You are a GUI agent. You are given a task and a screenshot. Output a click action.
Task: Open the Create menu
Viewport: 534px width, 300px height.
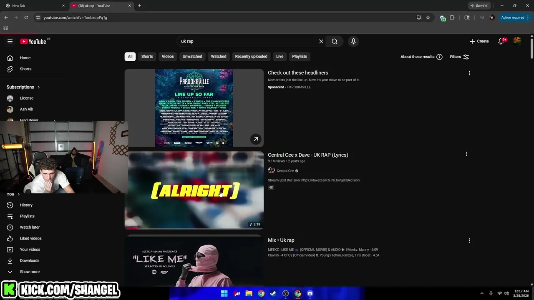pyautogui.click(x=479, y=41)
